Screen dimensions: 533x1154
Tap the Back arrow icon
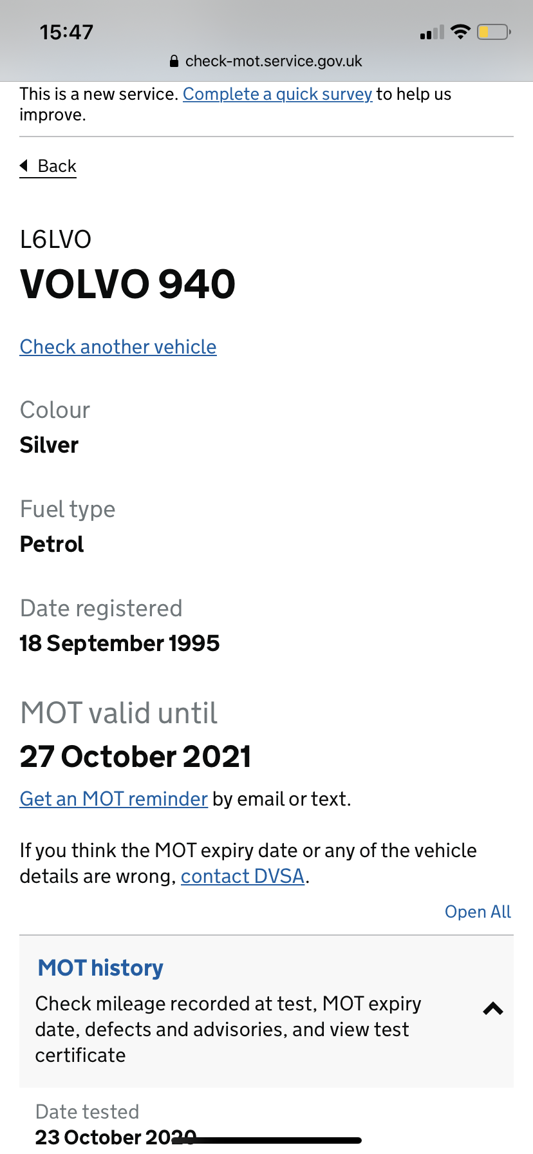(x=24, y=166)
